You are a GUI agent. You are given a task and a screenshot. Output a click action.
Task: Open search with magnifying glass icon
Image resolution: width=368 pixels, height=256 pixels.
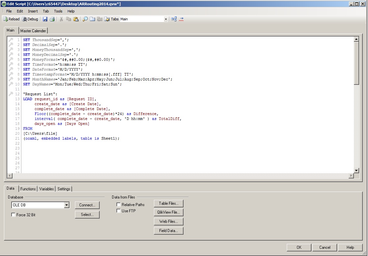(85, 19)
